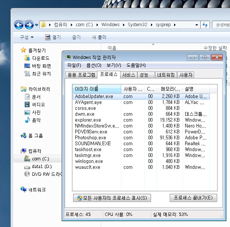Select the Photoshop.exe process row
The height and width of the screenshot is (227, 230).
pyautogui.click(x=141, y=137)
